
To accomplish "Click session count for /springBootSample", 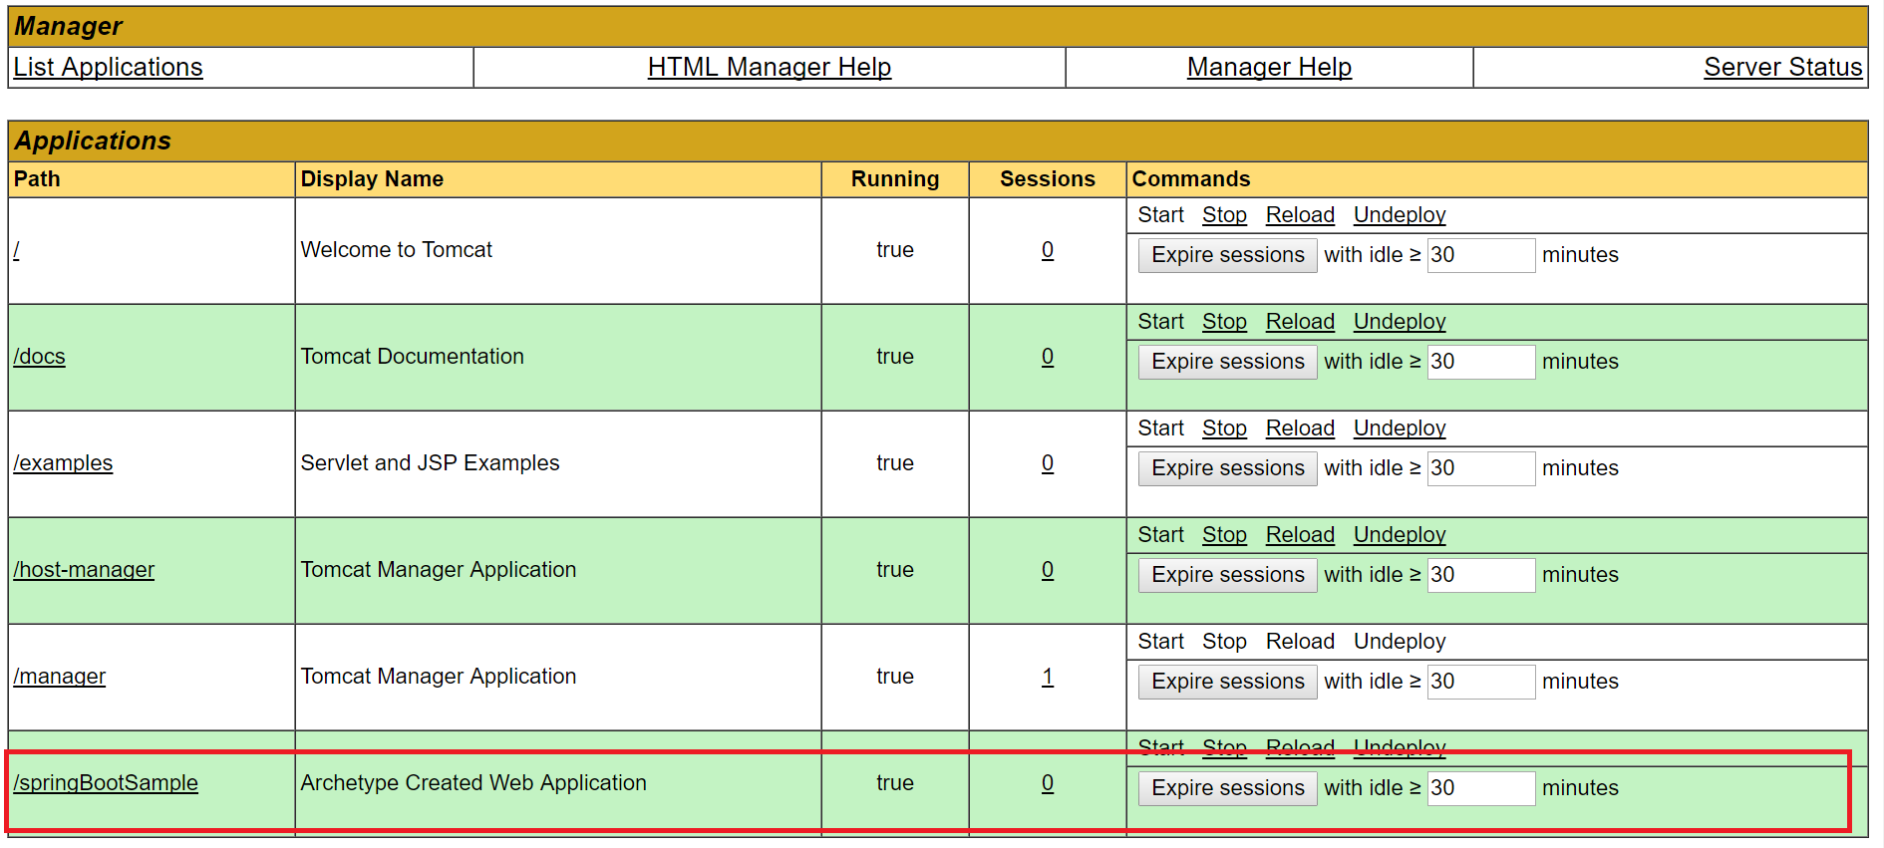I will (1048, 783).
